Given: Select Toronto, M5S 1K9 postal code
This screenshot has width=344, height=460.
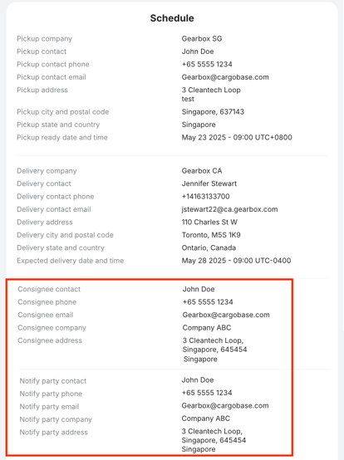Looking at the screenshot, I should click(211, 235).
